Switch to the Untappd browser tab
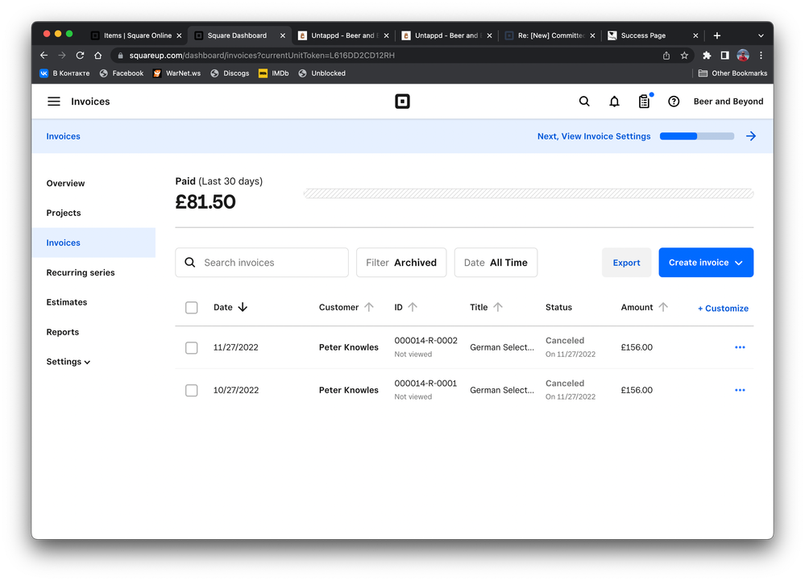 coord(342,35)
